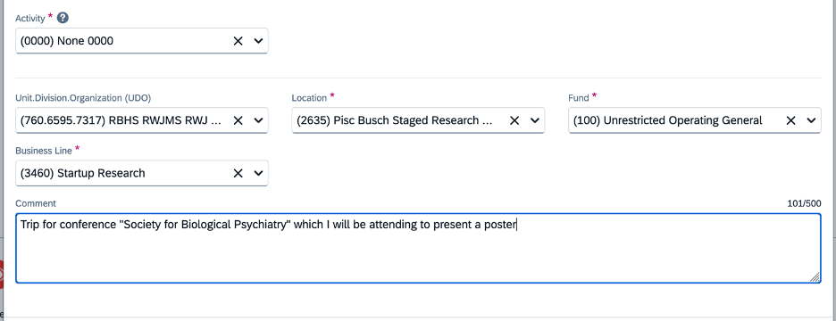The width and height of the screenshot is (836, 321).
Task: Open help icon next to Activity label
Action: (x=63, y=18)
